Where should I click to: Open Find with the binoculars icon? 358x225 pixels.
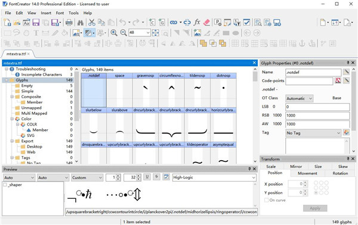pyautogui.click(x=81, y=22)
